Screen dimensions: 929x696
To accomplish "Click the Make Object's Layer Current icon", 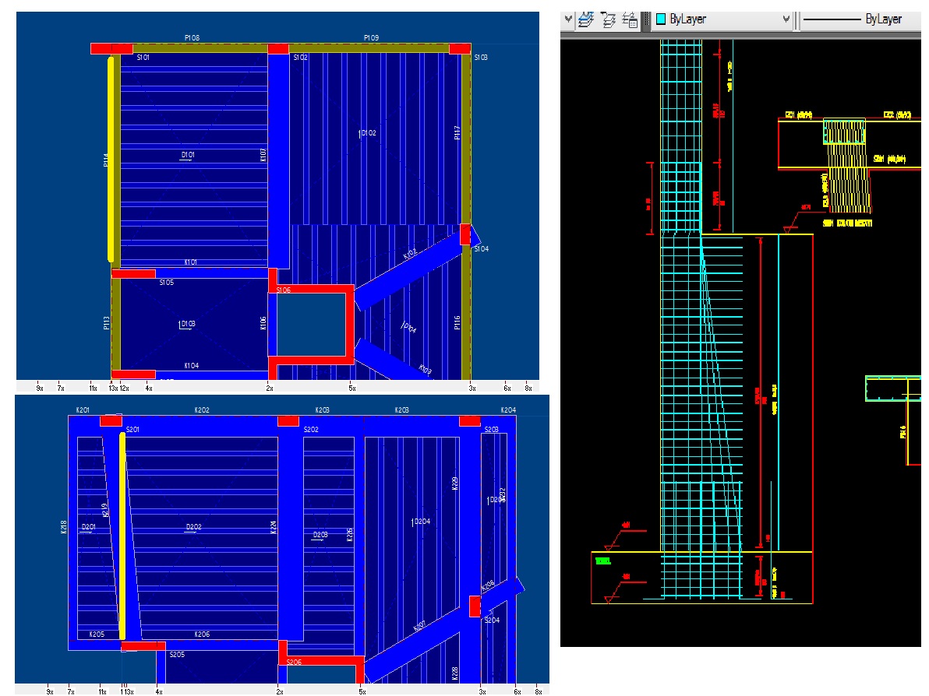I will pos(586,19).
